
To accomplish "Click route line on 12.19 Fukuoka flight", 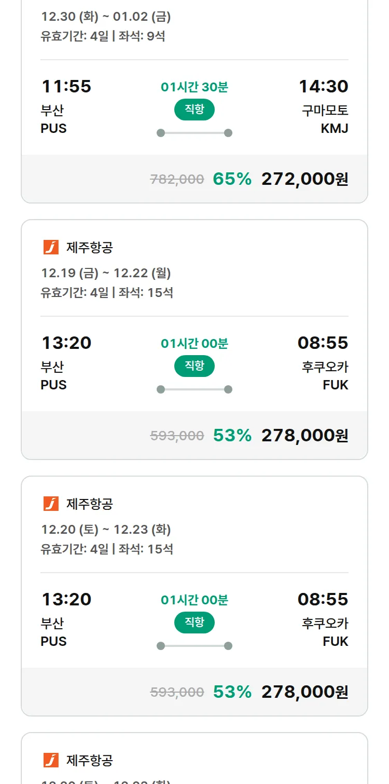I will 194,389.
